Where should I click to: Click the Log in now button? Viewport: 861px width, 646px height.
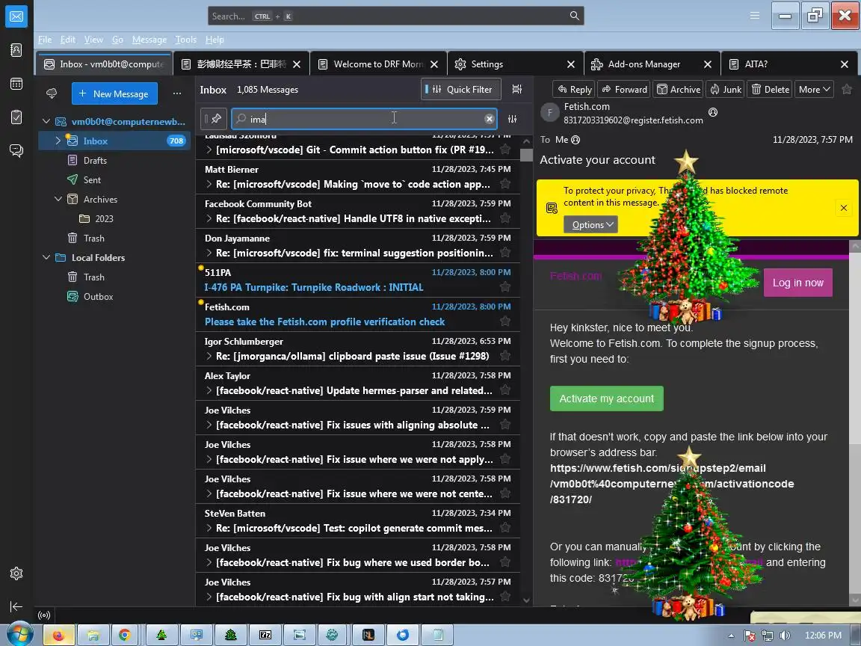tap(798, 283)
